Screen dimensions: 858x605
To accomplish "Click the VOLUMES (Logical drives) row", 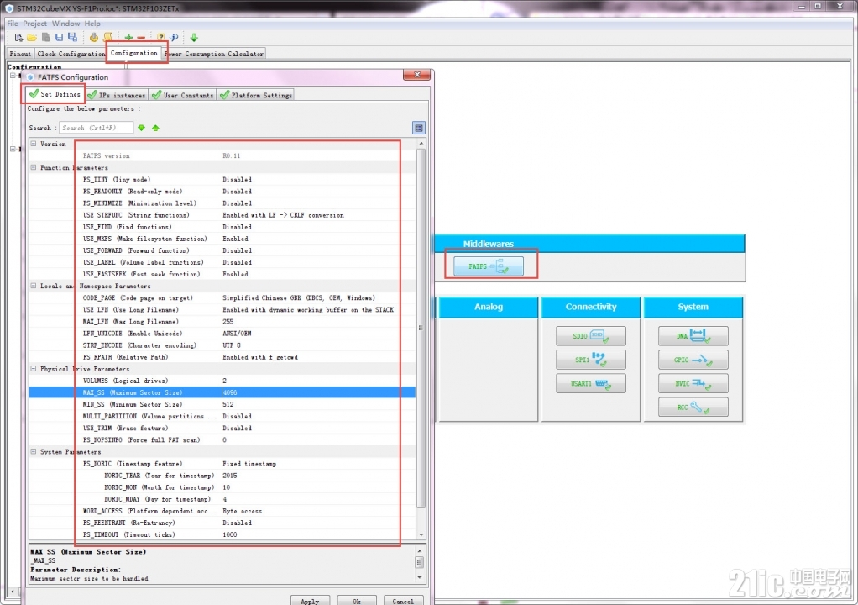I will [x=222, y=381].
